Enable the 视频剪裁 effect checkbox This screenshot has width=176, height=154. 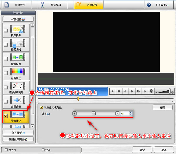coord(6,30)
